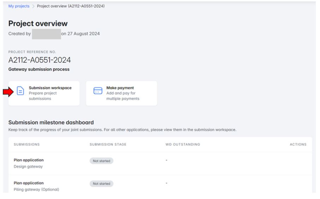
Task: Click the ACTIONS column header
Action: pyautogui.click(x=298, y=144)
